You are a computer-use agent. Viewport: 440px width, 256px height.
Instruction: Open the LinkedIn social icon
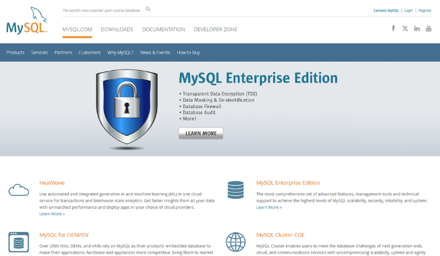tap(417, 28)
